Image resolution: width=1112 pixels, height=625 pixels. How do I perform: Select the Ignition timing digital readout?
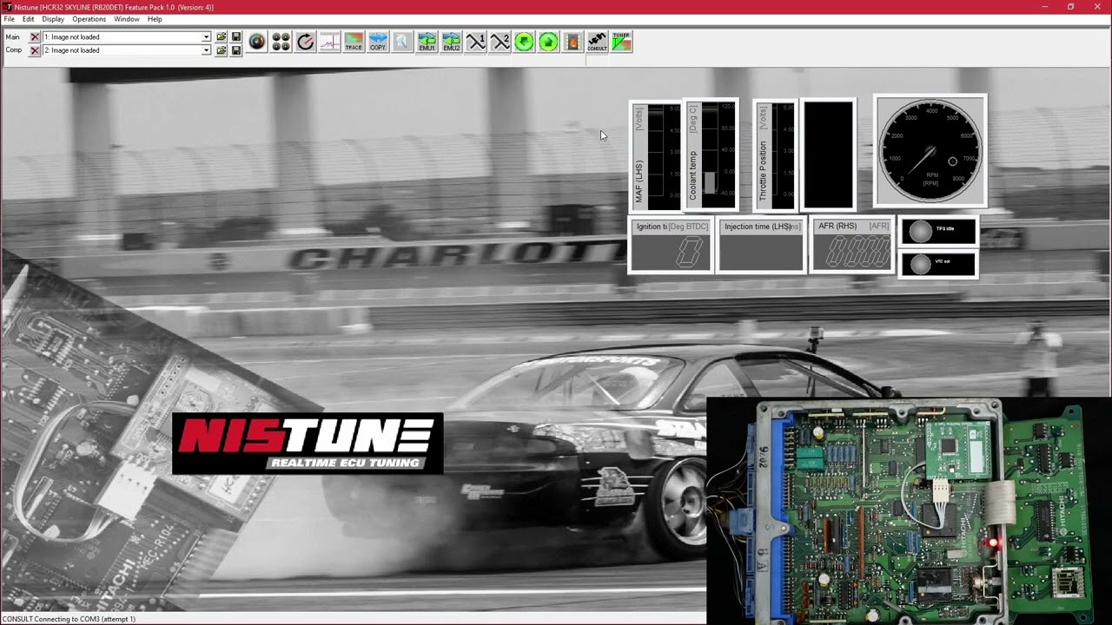pos(671,245)
